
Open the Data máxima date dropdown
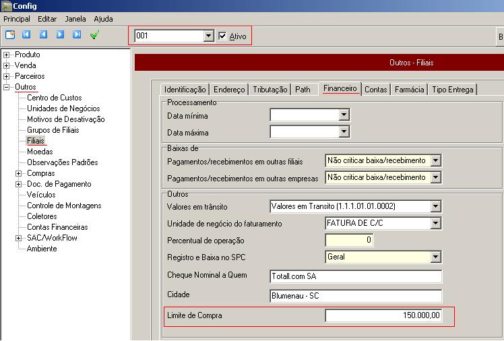[344, 131]
